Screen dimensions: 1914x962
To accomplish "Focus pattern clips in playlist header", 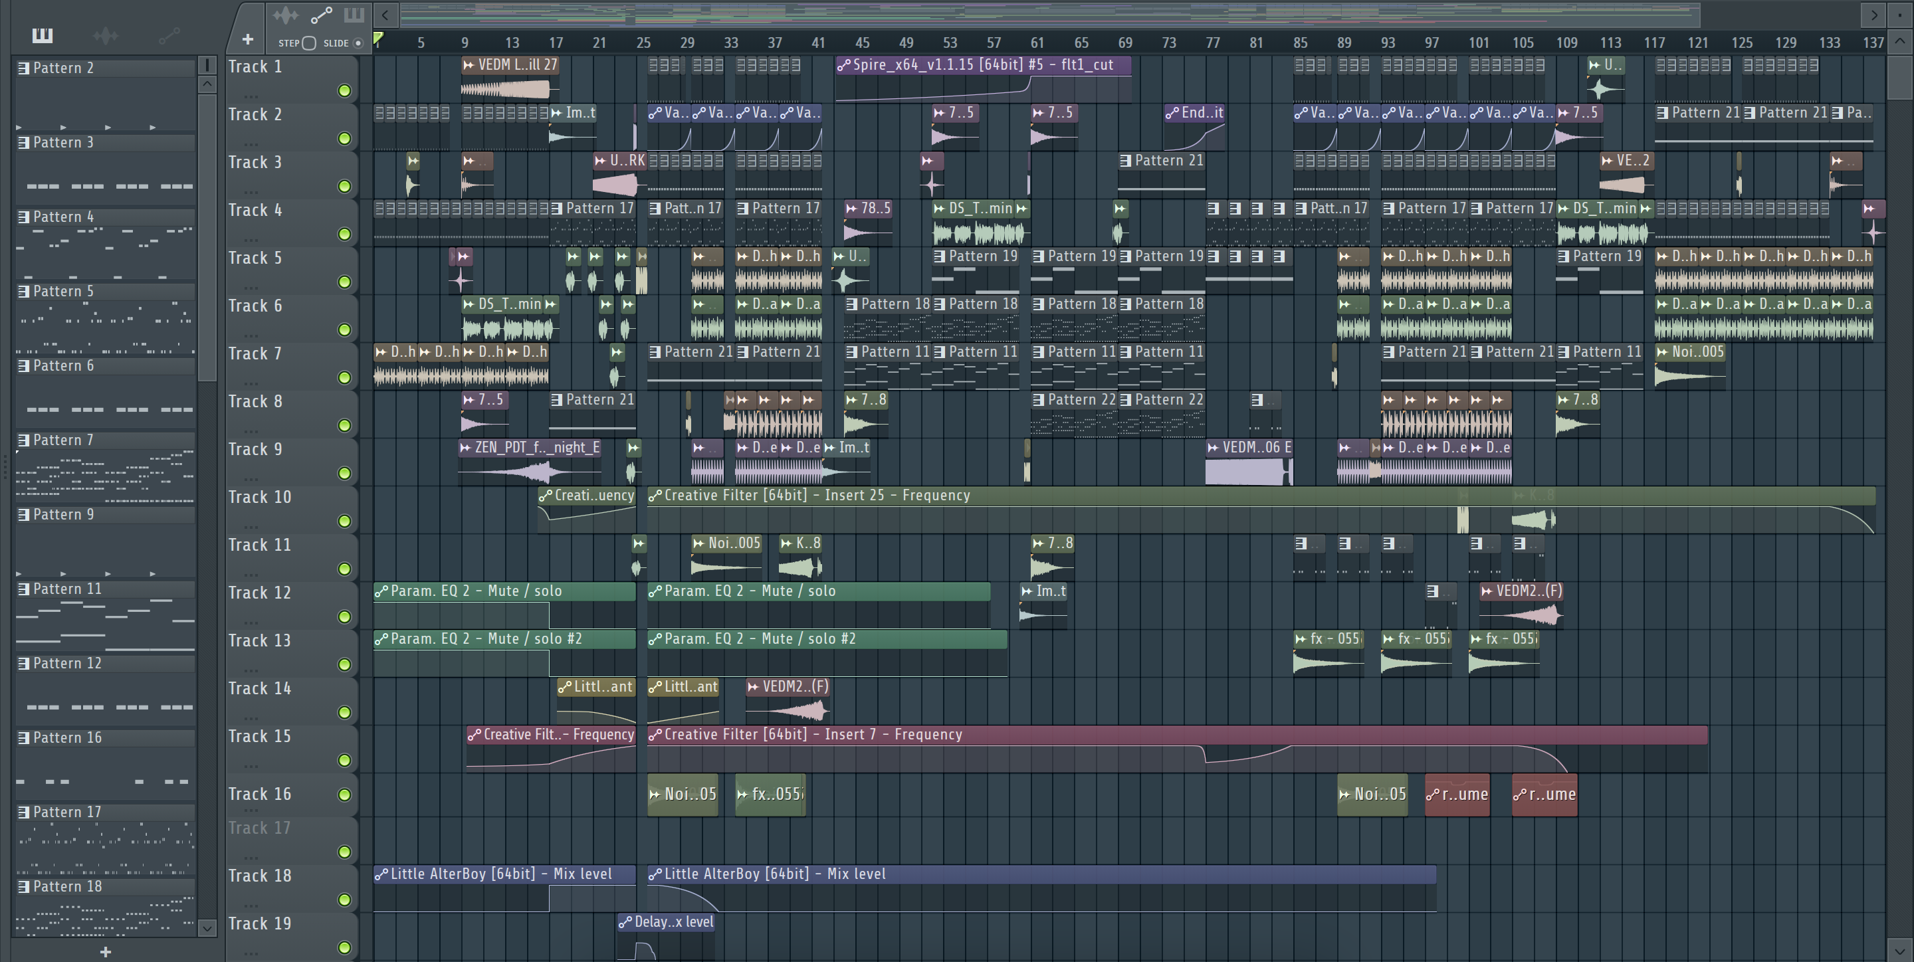I will click(x=354, y=15).
